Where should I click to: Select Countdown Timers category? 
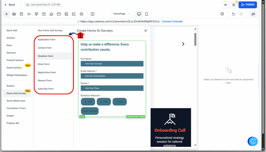16,108
